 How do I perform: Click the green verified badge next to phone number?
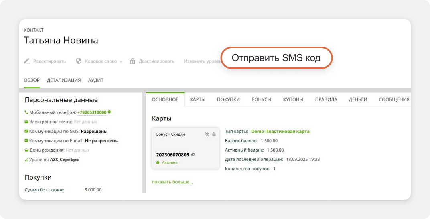[x=109, y=112]
